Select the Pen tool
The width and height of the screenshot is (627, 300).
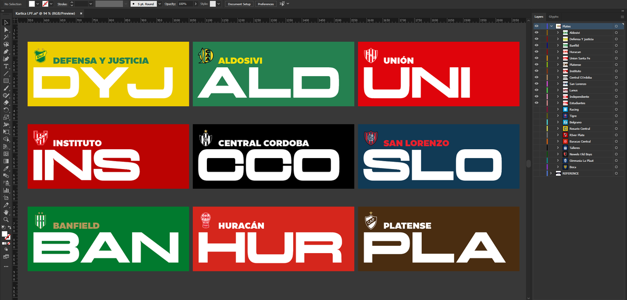6,52
